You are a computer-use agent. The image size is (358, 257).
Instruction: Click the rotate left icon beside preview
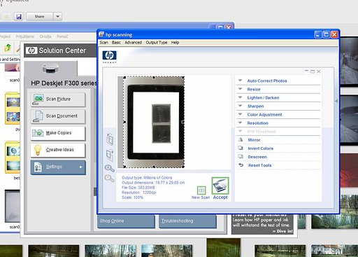[110, 139]
